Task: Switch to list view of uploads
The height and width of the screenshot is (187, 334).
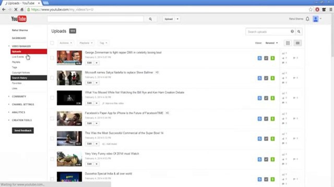Action: click(x=297, y=43)
